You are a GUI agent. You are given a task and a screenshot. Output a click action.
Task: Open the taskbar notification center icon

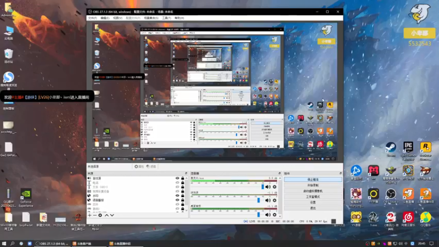(x=432, y=244)
